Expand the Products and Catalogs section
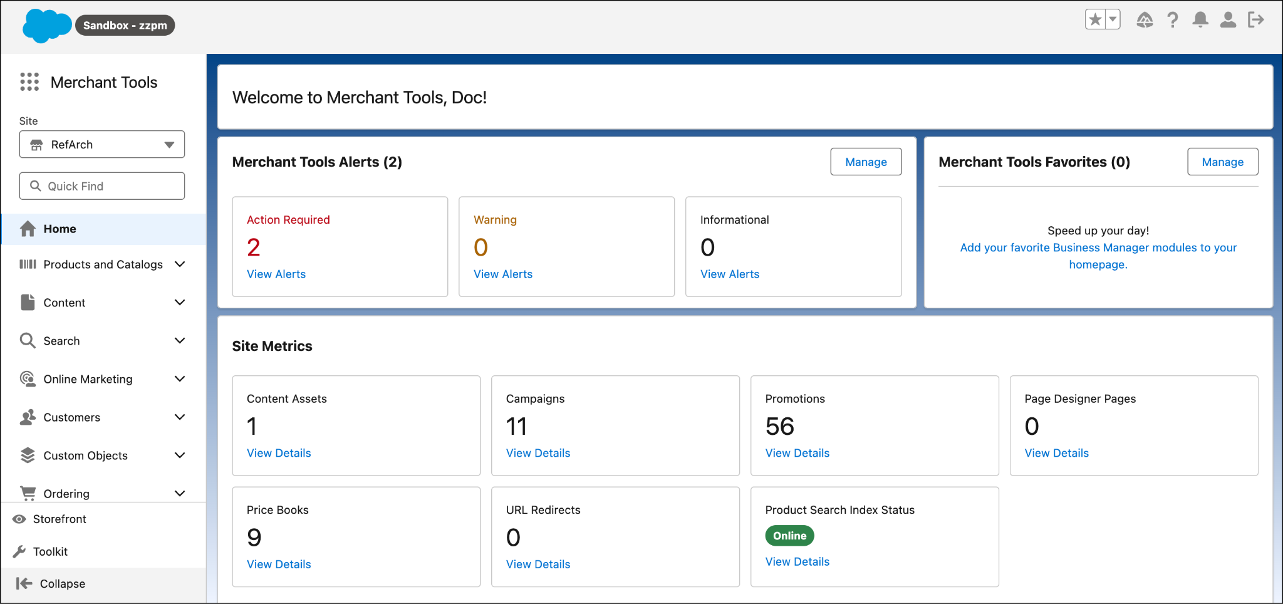1283x604 pixels. pos(102,264)
